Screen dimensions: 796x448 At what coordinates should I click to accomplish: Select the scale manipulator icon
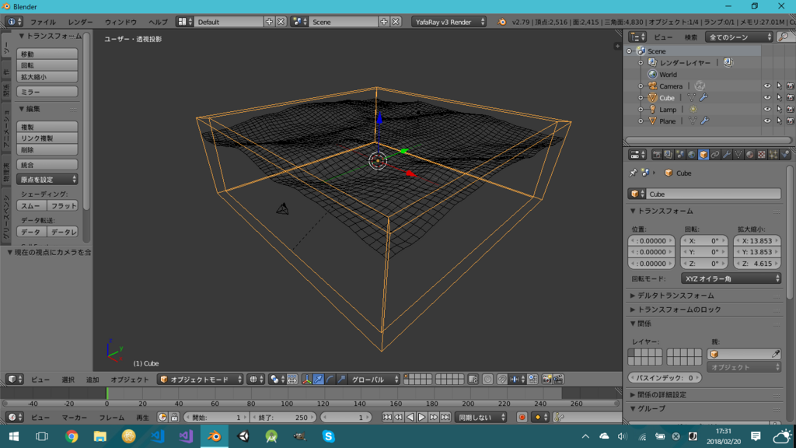pyautogui.click(x=340, y=380)
